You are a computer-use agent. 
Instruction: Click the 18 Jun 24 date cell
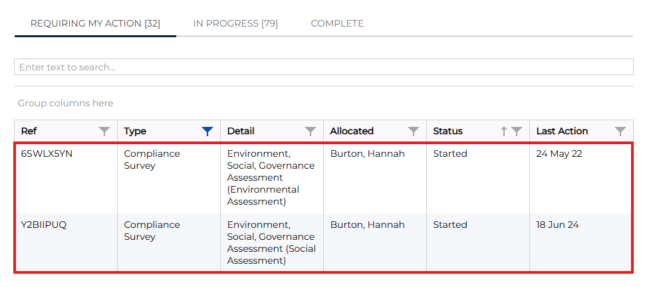pyautogui.click(x=557, y=225)
